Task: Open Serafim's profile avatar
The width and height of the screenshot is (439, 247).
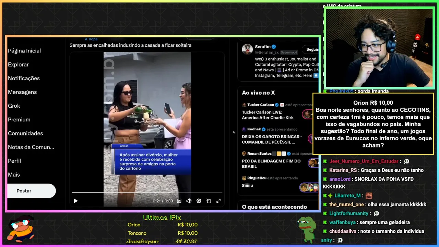Action: coord(247,49)
